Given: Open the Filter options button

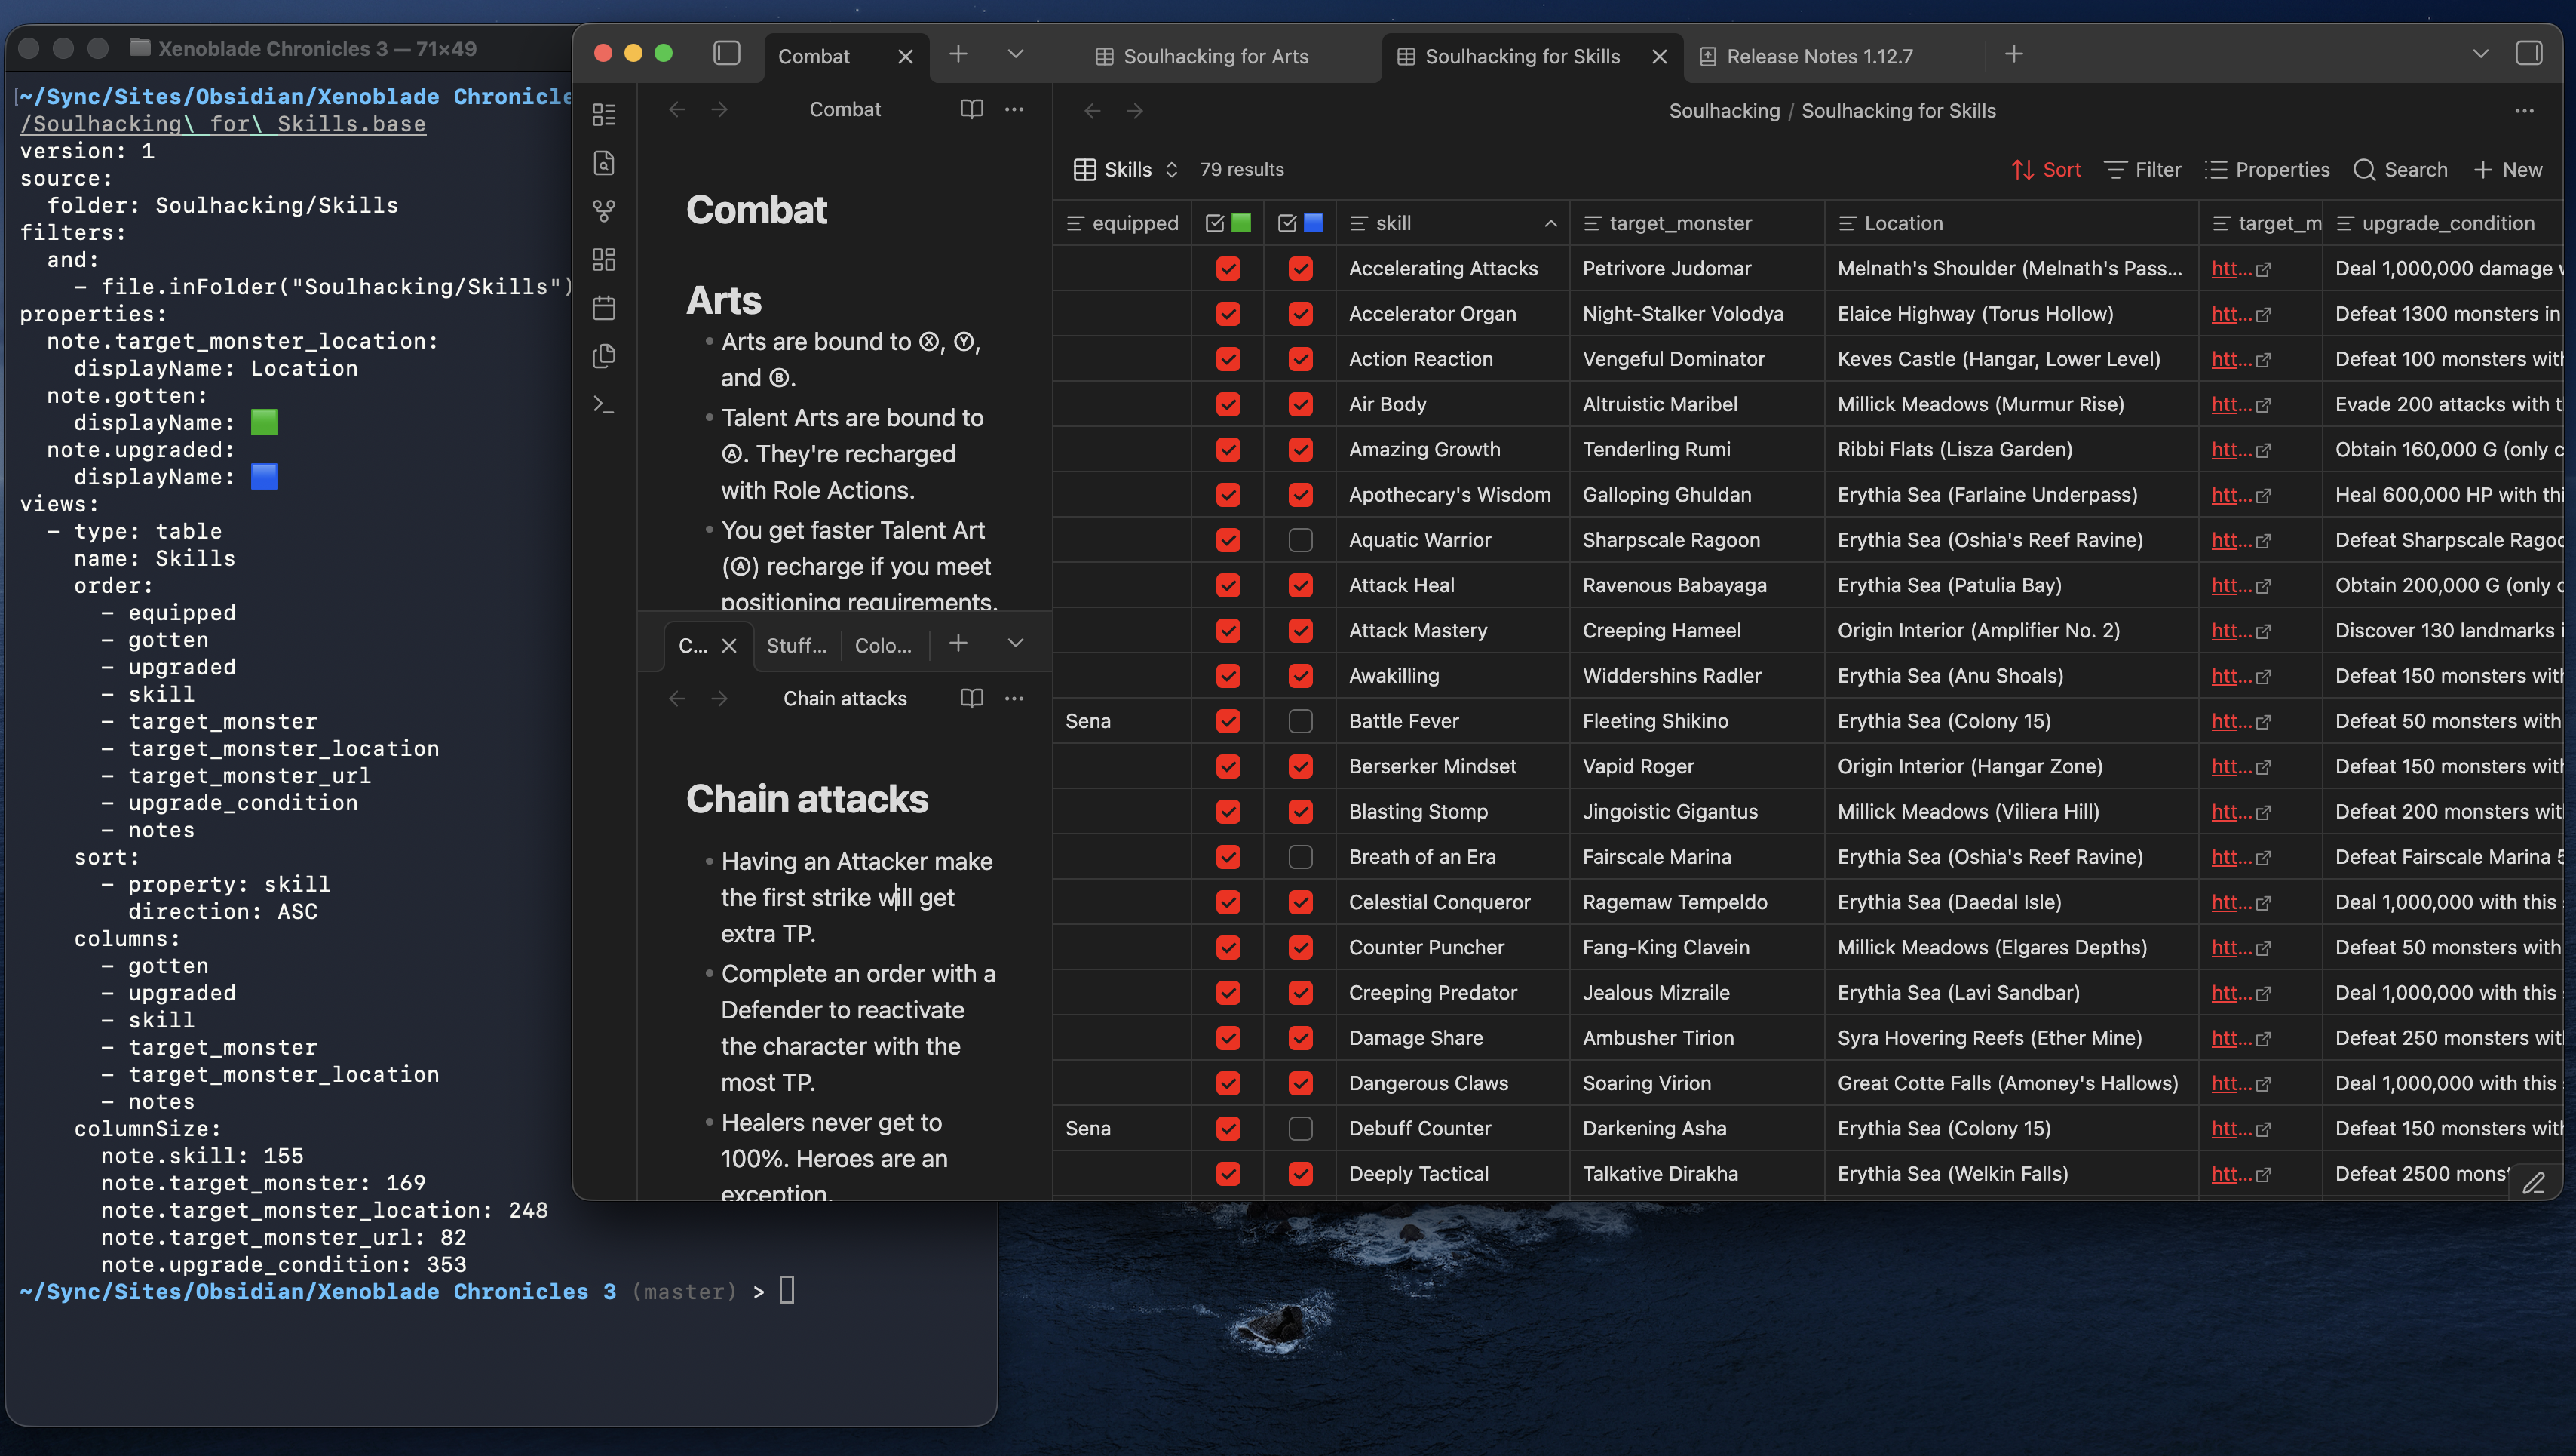Looking at the screenshot, I should coord(2143,169).
